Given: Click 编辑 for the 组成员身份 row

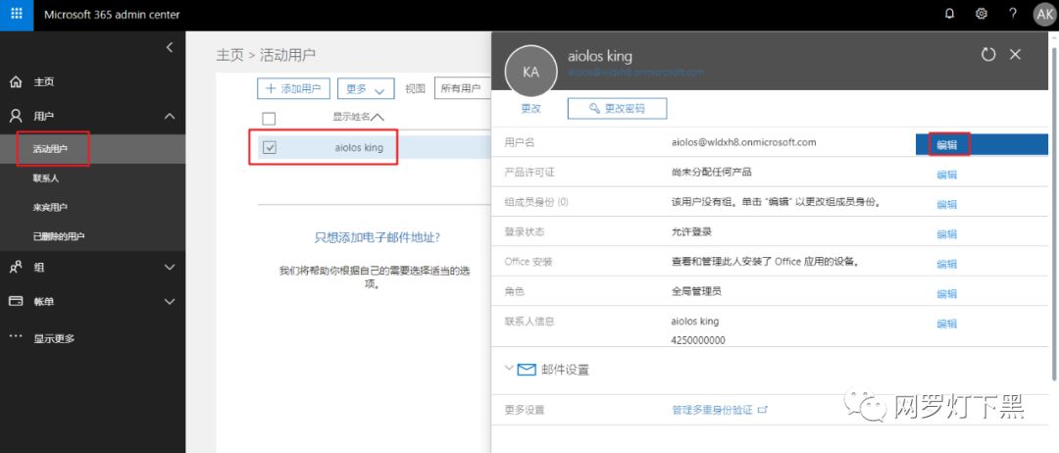Looking at the screenshot, I should 947,204.
